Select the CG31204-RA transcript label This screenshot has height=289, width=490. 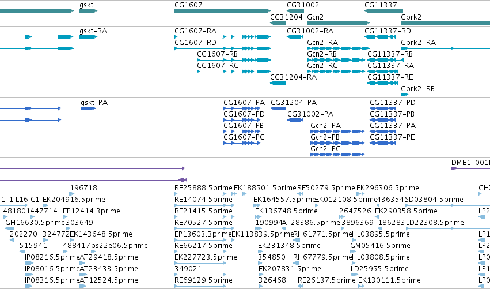[x=294, y=77]
